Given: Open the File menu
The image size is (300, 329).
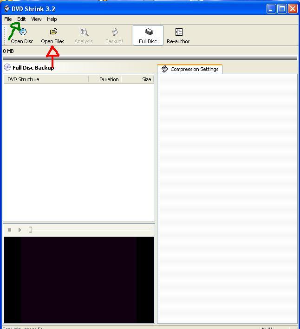Looking at the screenshot, I should click(8, 19).
